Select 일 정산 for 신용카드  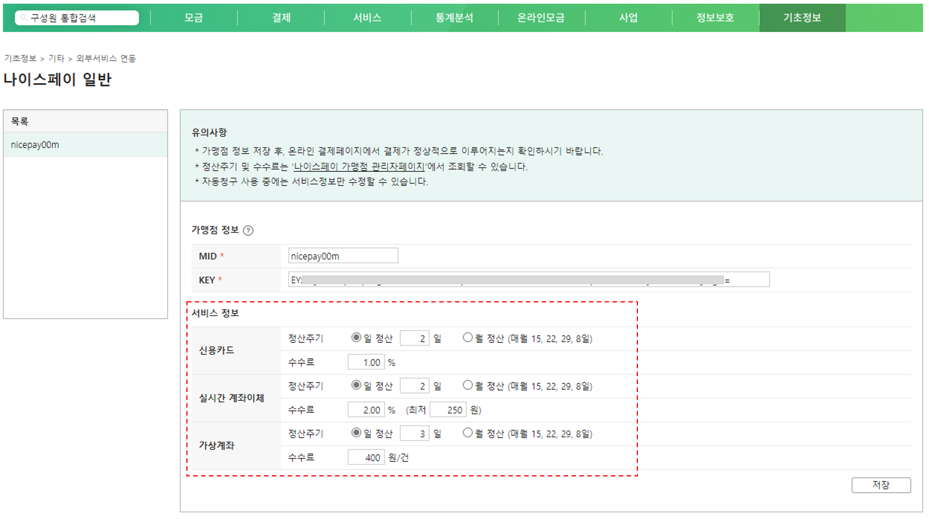pyautogui.click(x=356, y=338)
